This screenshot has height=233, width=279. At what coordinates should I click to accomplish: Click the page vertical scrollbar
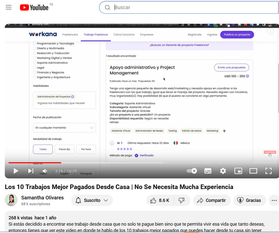pyautogui.click(x=278, y=88)
